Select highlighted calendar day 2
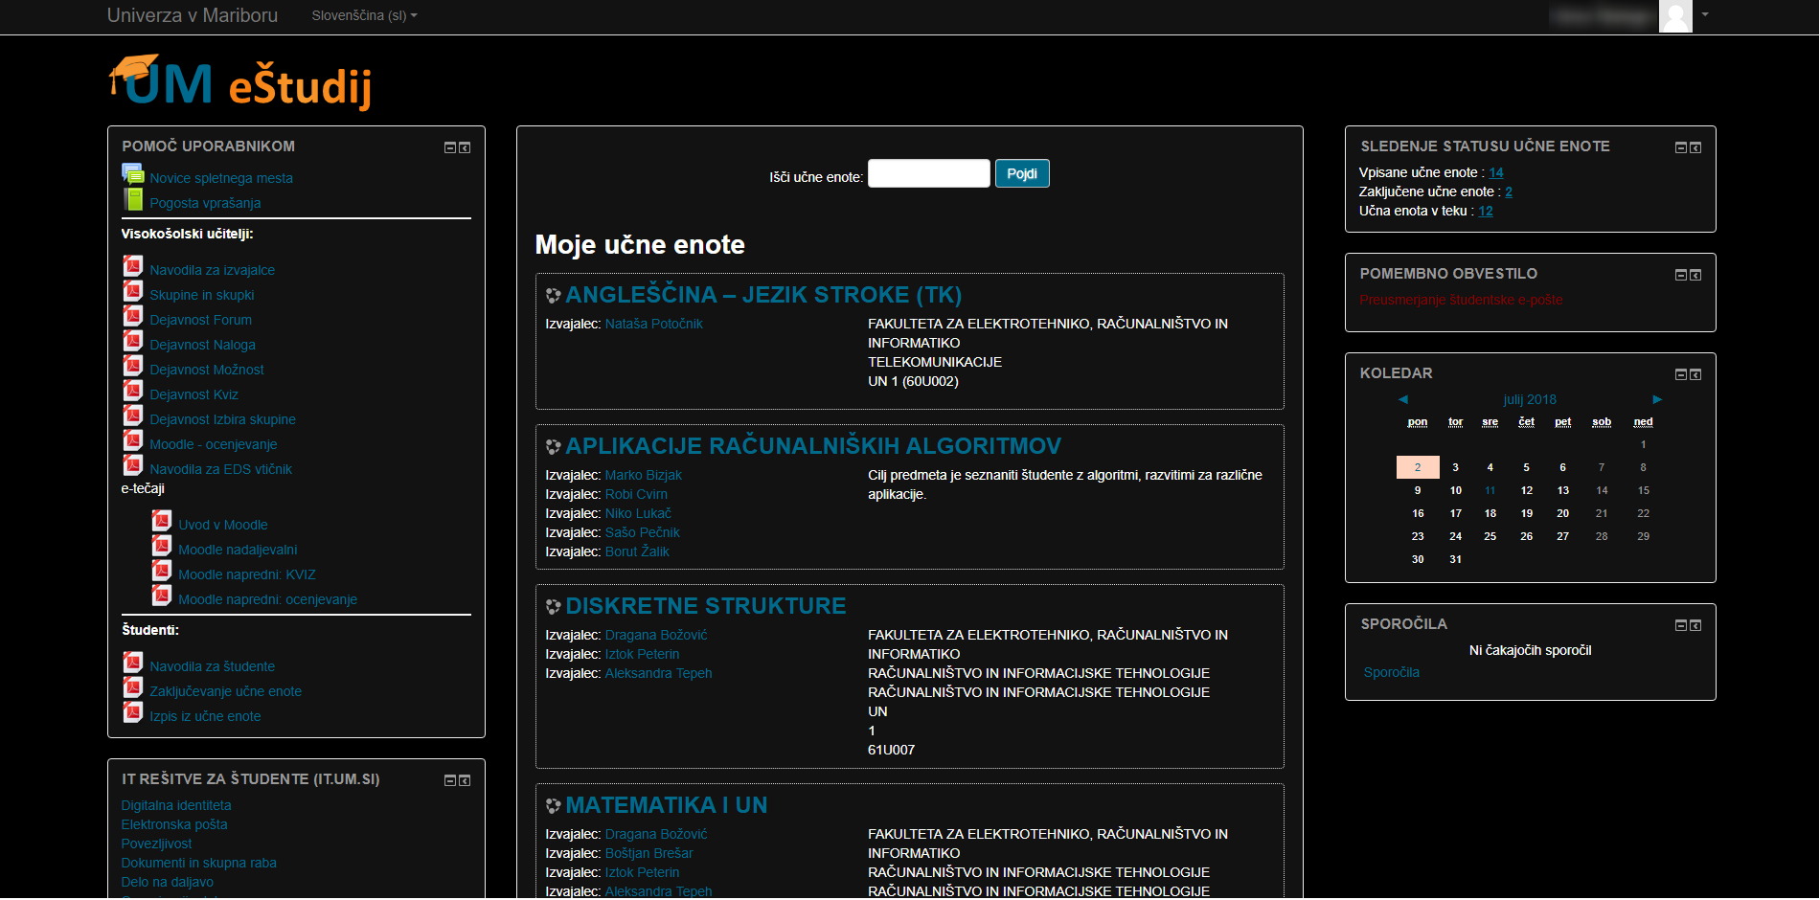Screen dimensions: 1820x900 click(1418, 467)
